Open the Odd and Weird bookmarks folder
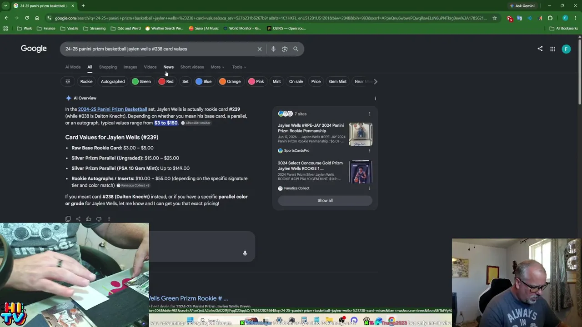Viewport: 582px width, 327px height. coord(126,28)
